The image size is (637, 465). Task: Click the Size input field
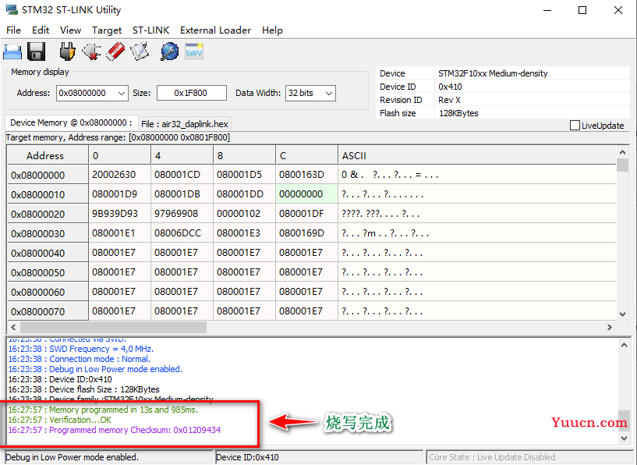[x=192, y=93]
